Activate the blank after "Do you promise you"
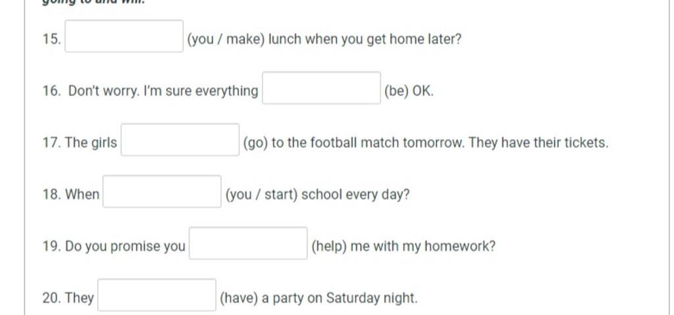 pos(248,243)
